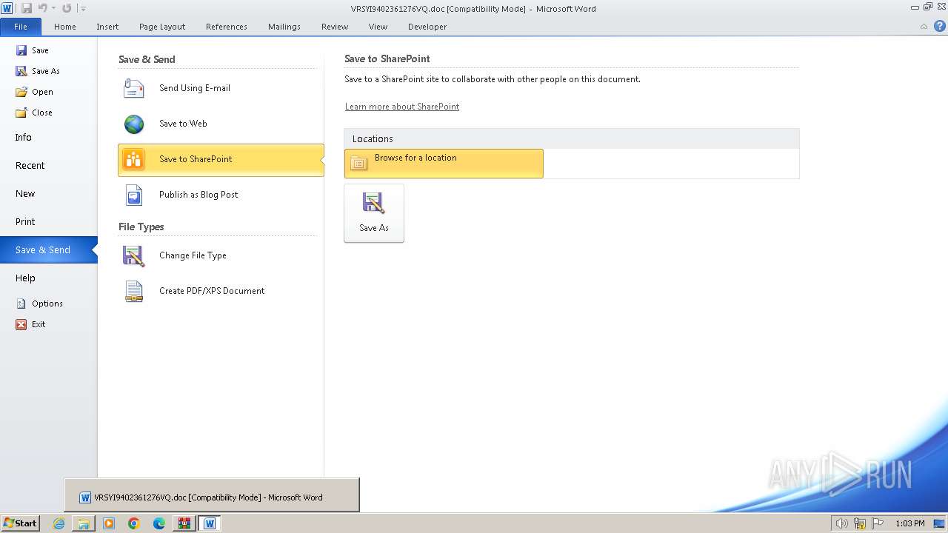This screenshot has width=948, height=533.
Task: Open the Windows Start menu
Action: pyautogui.click(x=20, y=523)
